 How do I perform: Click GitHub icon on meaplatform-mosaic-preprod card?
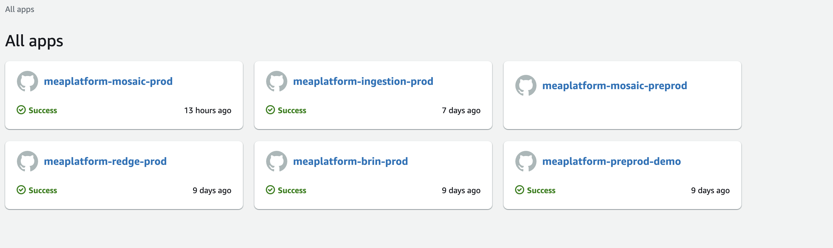click(x=526, y=85)
